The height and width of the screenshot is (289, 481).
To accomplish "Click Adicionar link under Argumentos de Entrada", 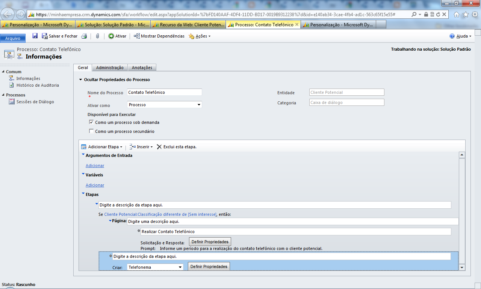I will coord(95,166).
